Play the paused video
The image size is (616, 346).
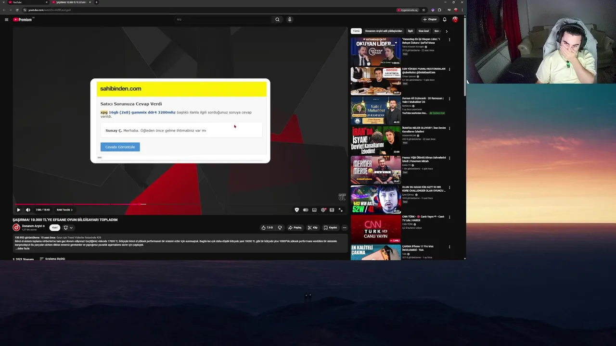(x=18, y=210)
